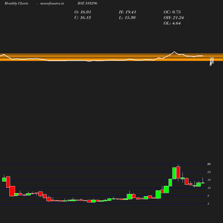Click the munafasutra.in site label
The height and width of the screenshot is (223, 223).
click(52, 3)
